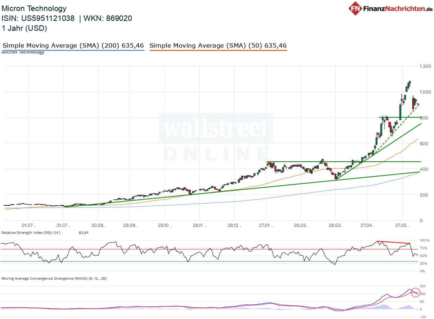Click the WKN: 869020 text

pyautogui.click(x=108, y=18)
